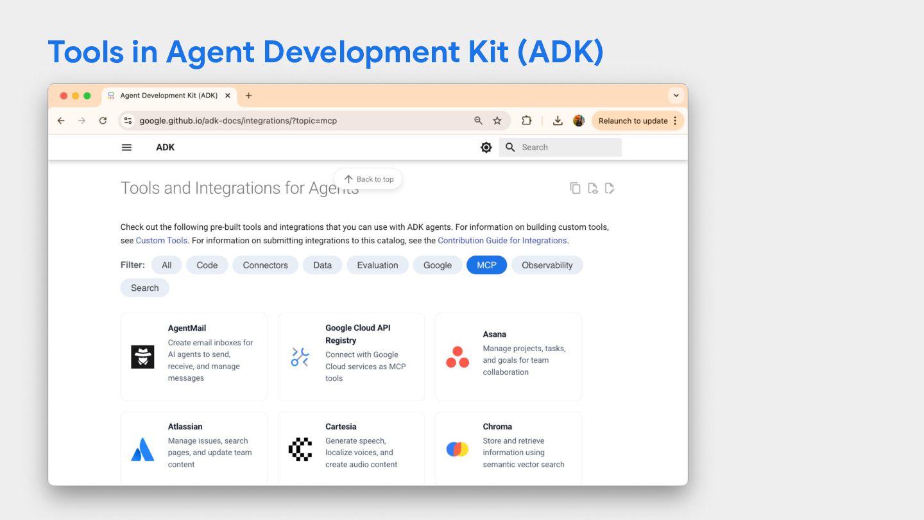The image size is (924, 520).
Task: Open the Chroma integration card title
Action: (497, 426)
